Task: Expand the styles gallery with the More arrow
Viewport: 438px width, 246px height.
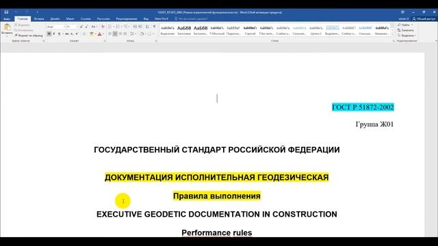Action: [x=392, y=35]
